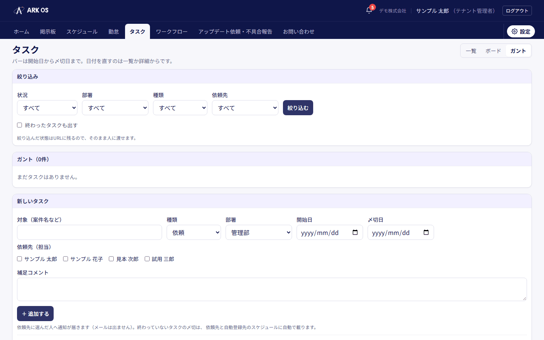Click the 〆切日 date field

[x=401, y=232]
